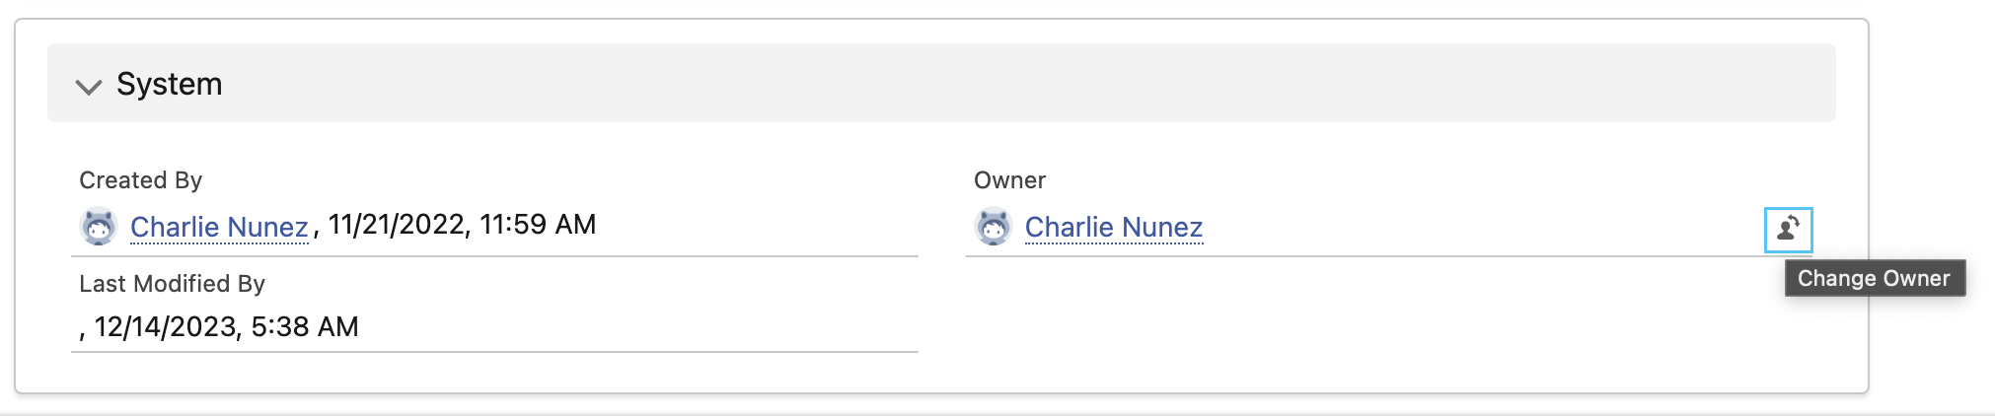The width and height of the screenshot is (1995, 416).
Task: Click the 12/14/2023 modified date text
Action: pyautogui.click(x=163, y=327)
